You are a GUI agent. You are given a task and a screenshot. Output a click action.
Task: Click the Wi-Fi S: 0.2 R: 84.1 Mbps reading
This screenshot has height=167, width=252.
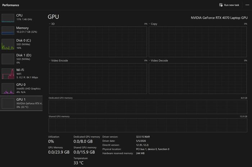27,77
